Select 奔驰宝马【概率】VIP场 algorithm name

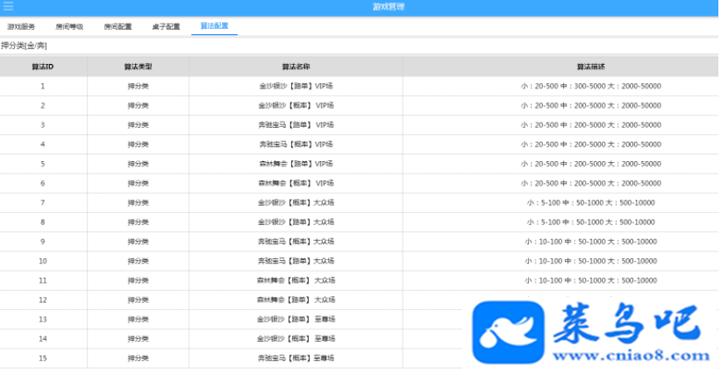[296, 145]
